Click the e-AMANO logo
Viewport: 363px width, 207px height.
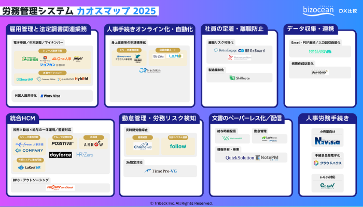pyautogui.click(x=66, y=79)
